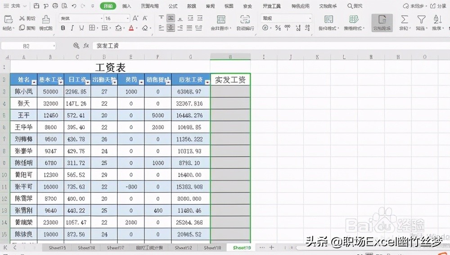Click the Redo arrow icon

[83, 6]
